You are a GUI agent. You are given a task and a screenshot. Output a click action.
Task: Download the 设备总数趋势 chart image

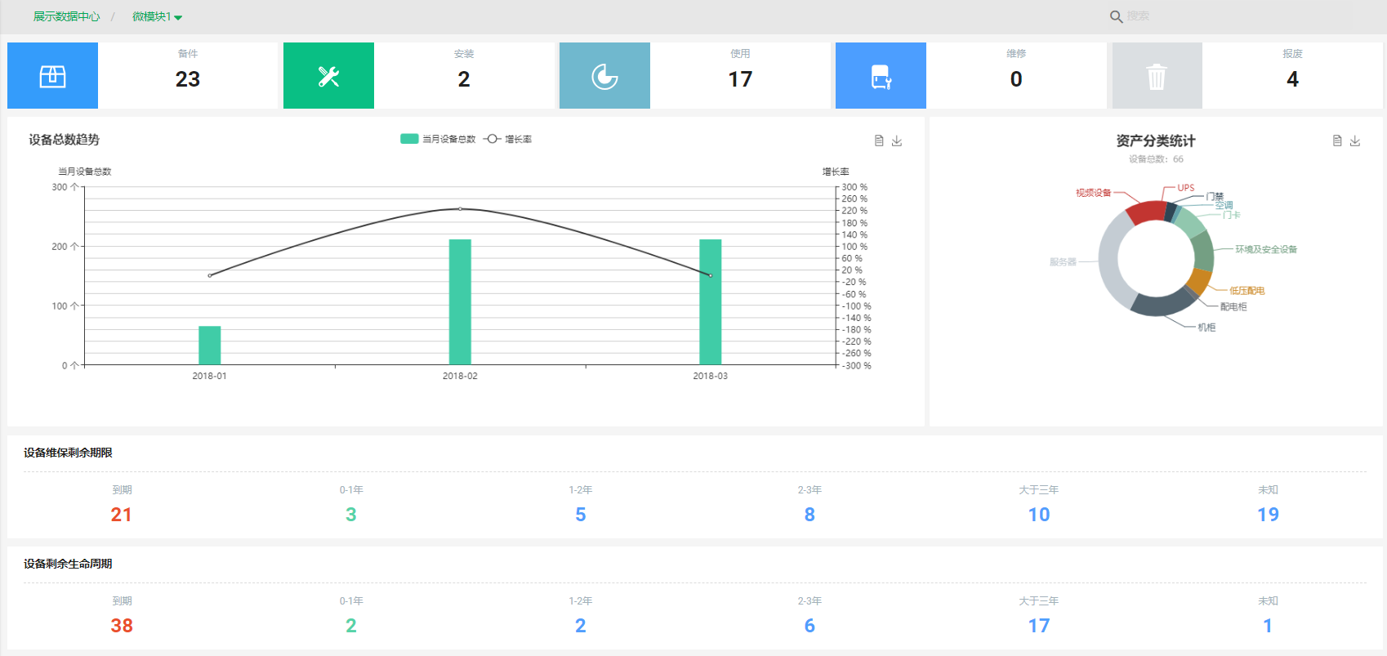[897, 141]
